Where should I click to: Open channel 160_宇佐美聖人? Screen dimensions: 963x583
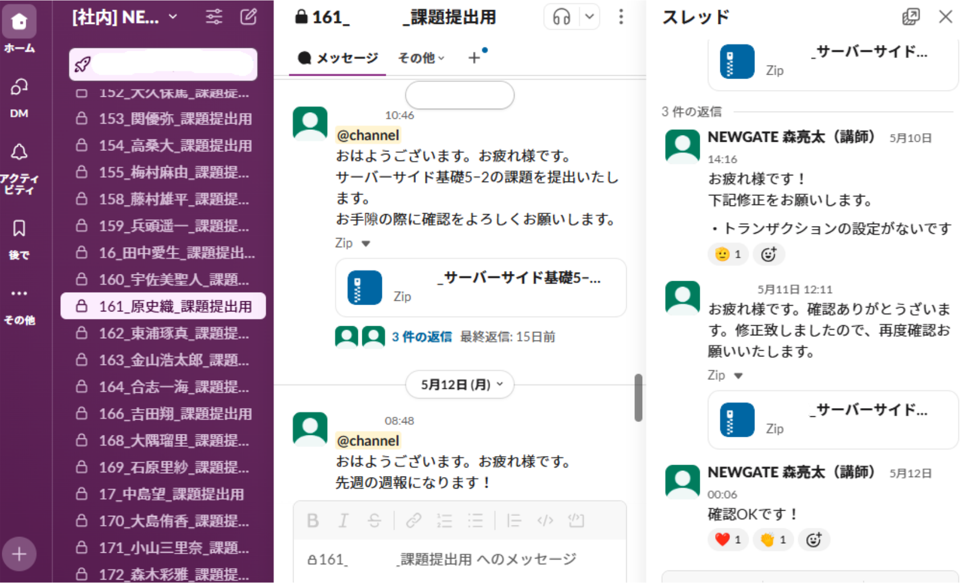pos(163,279)
